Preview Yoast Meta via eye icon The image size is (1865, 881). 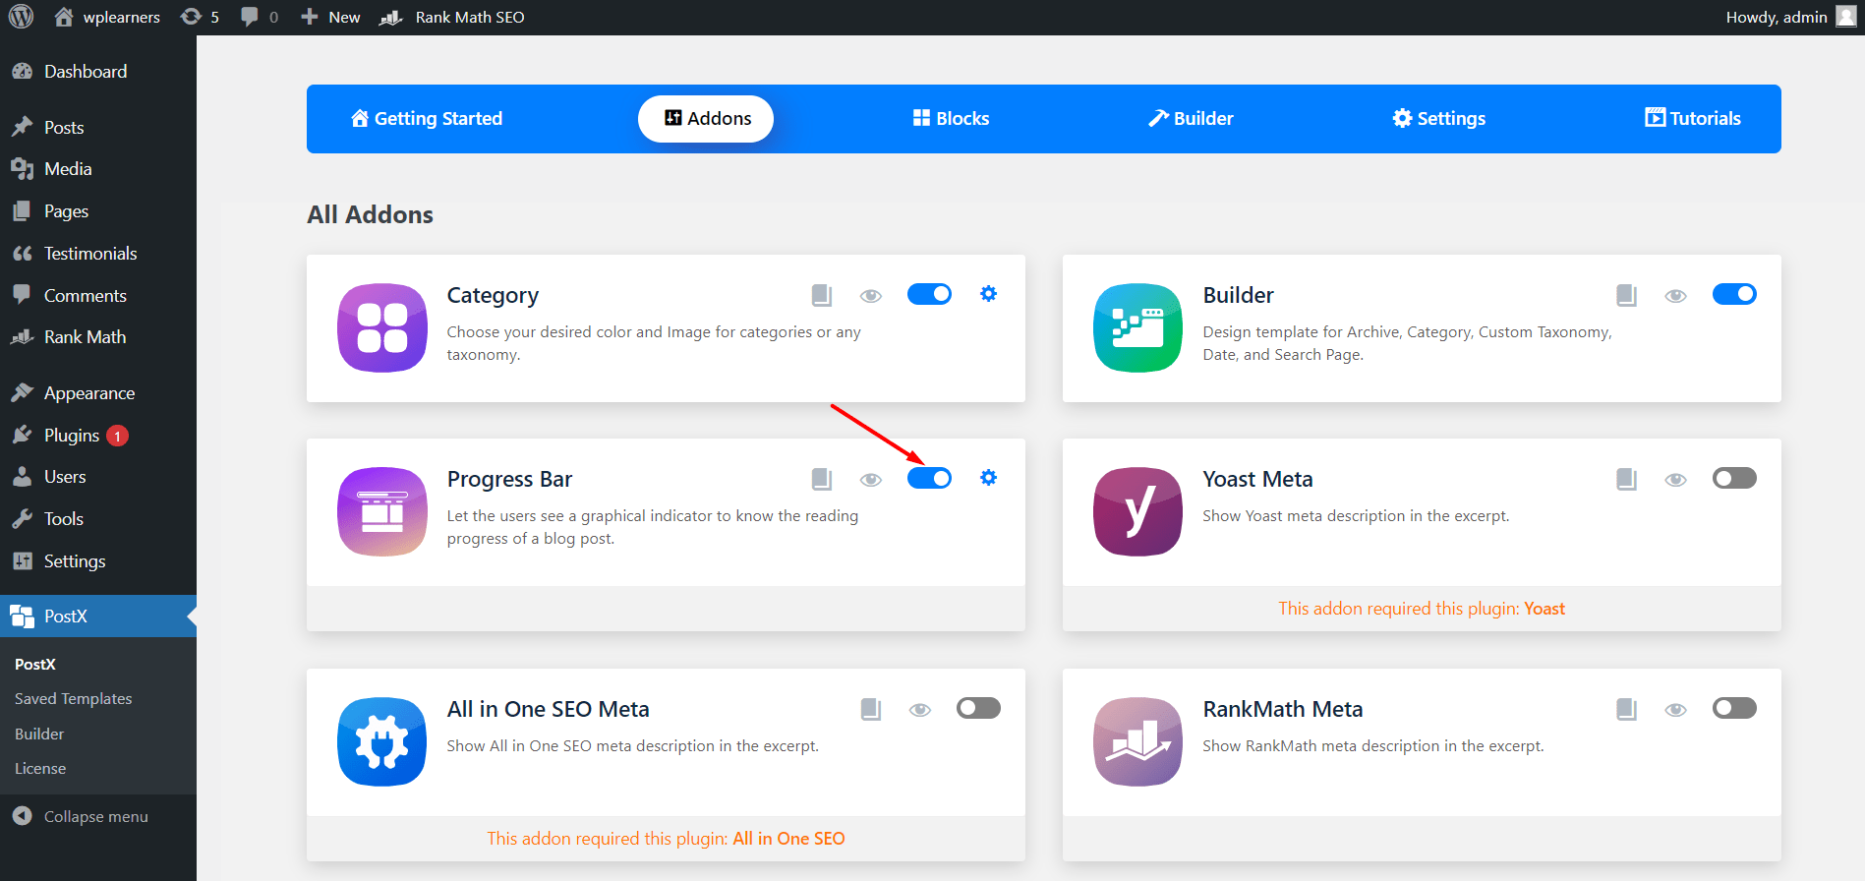[1676, 479]
